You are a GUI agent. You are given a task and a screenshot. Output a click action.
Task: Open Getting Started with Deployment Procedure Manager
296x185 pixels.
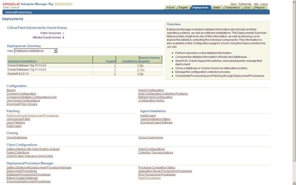tap(39, 167)
